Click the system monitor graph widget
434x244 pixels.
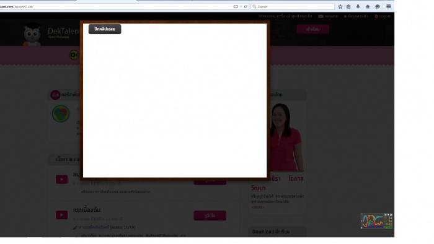(376, 221)
